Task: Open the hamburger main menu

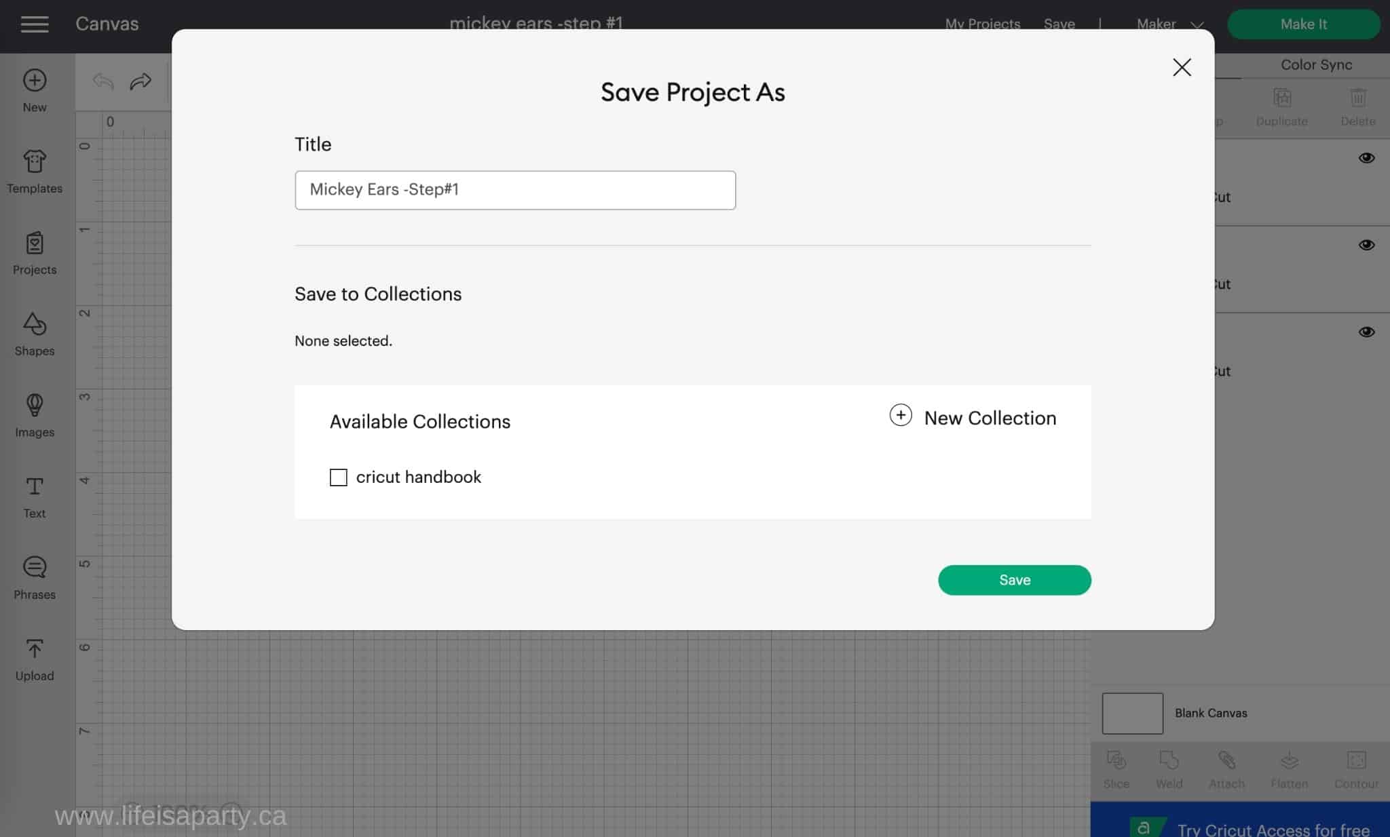Action: 35,24
